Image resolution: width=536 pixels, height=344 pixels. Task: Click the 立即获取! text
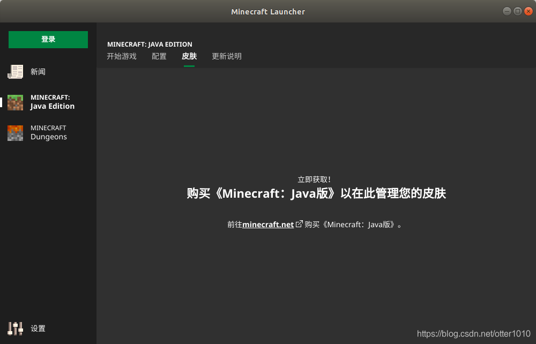tap(314, 180)
